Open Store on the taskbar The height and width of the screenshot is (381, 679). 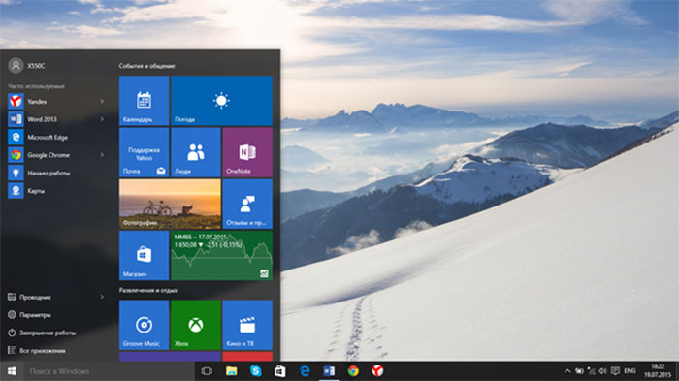click(x=279, y=371)
